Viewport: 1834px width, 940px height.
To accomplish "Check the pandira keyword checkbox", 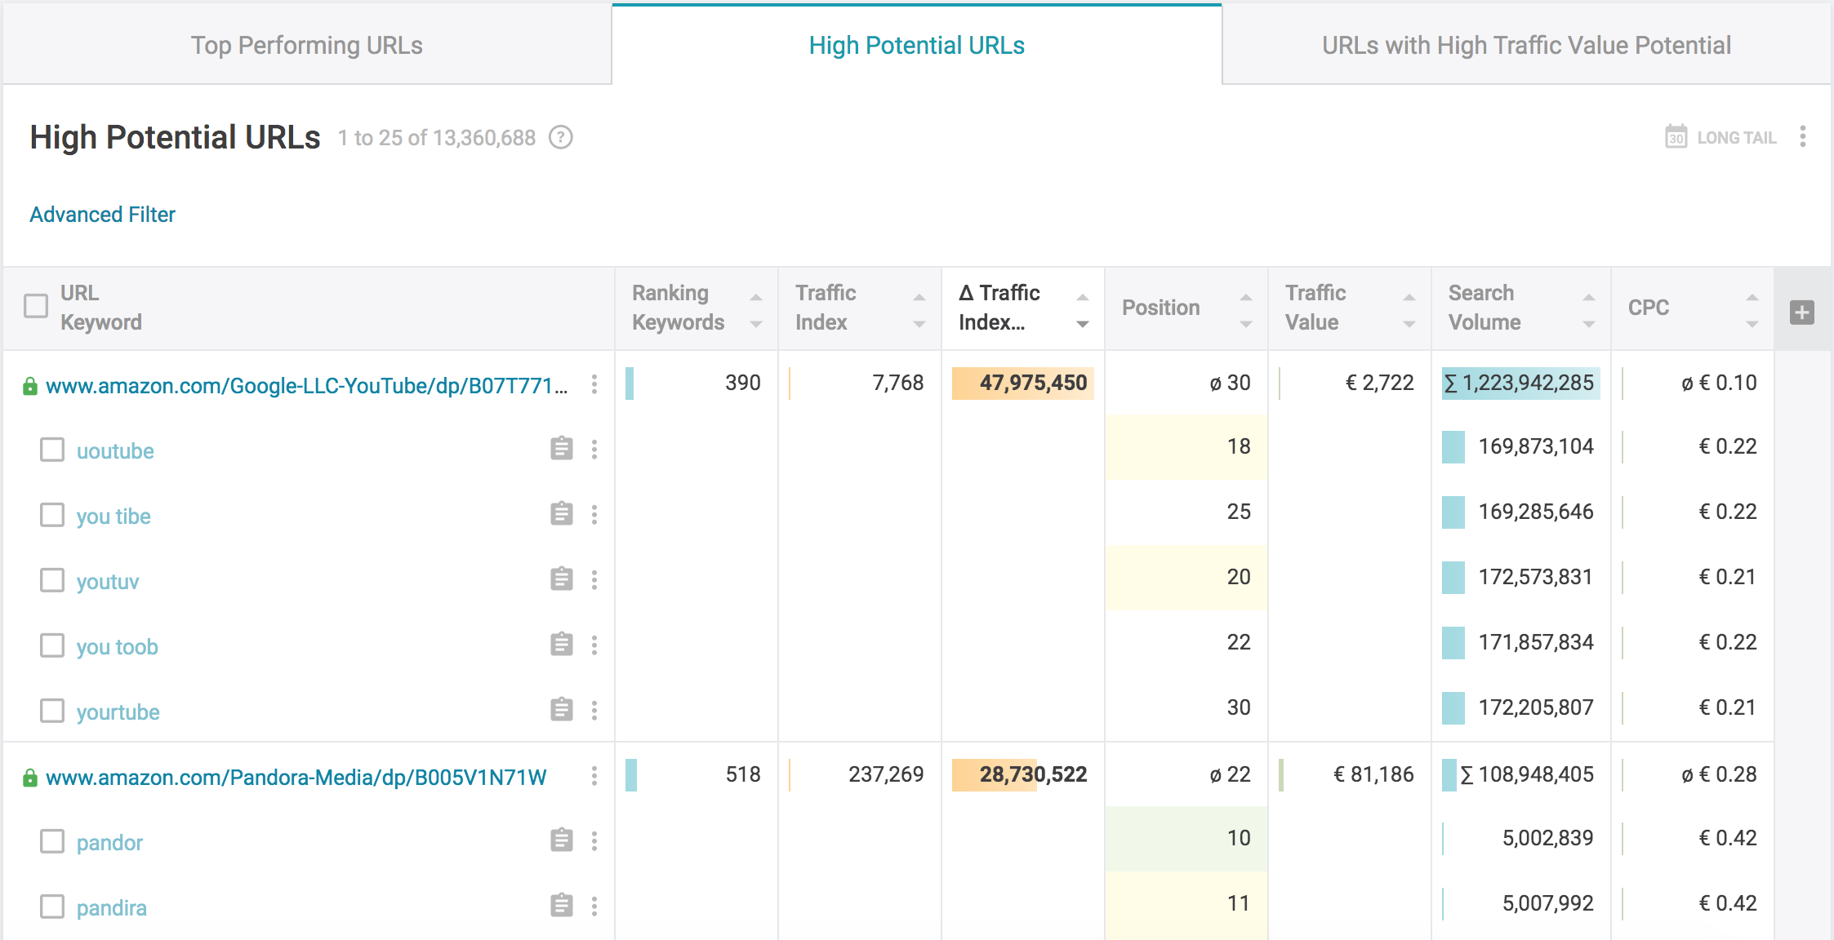I will pyautogui.click(x=52, y=907).
